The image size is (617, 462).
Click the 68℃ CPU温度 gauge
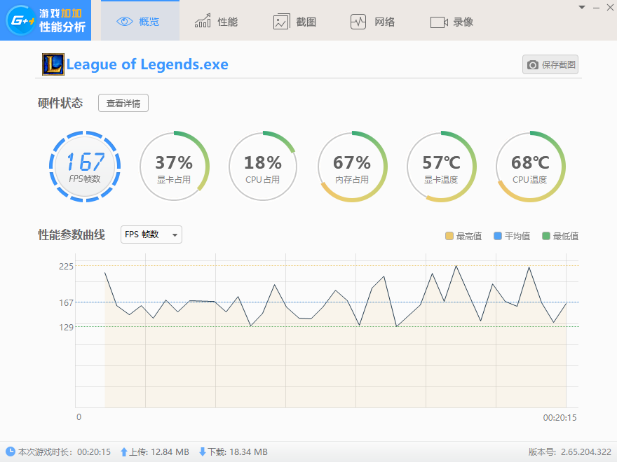coord(530,167)
